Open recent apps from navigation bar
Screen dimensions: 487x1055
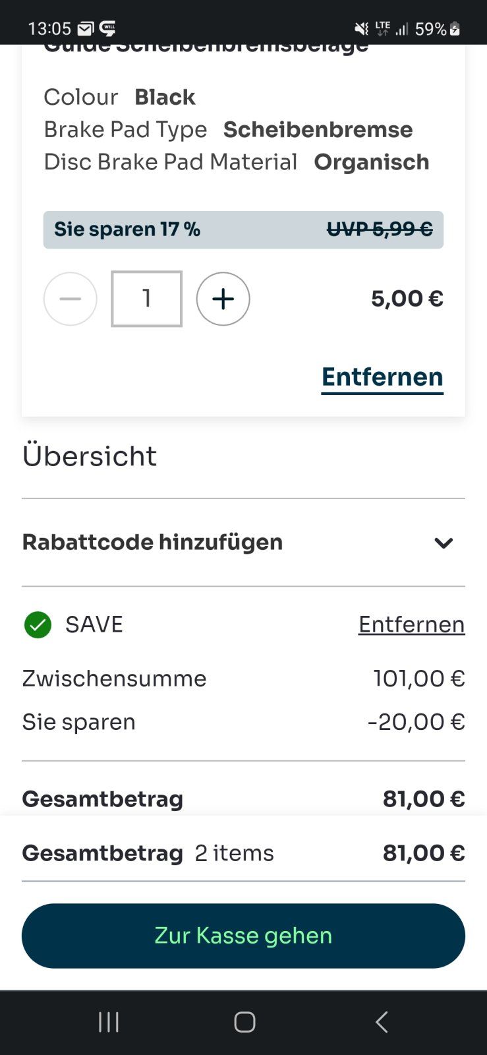click(109, 1022)
